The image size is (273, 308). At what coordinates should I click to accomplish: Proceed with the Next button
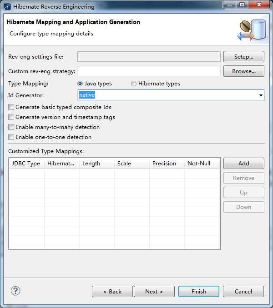tap(154, 292)
